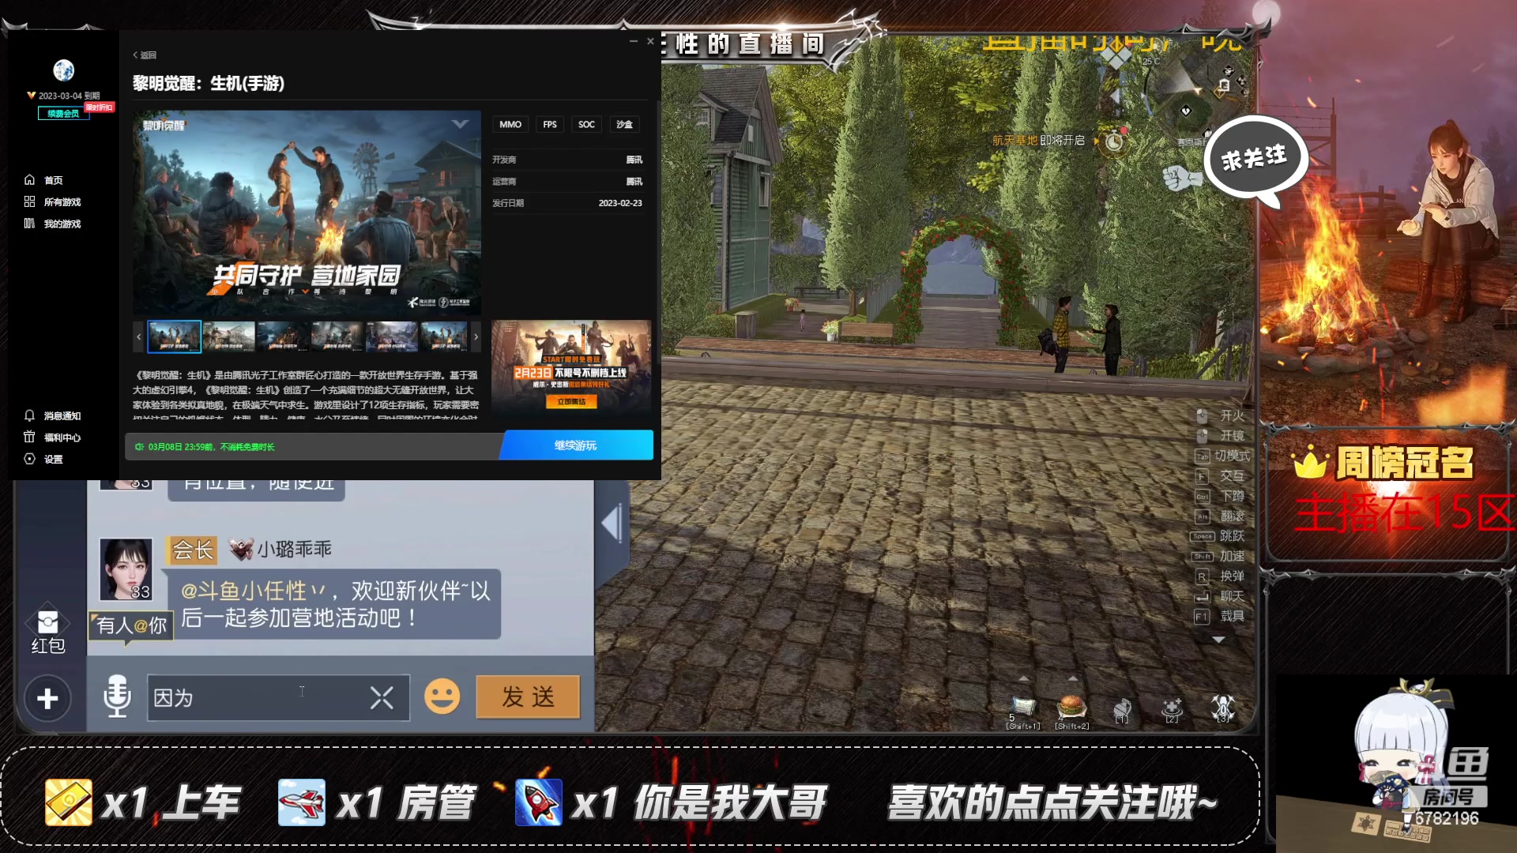Click the quick slot labeled 2
The height and width of the screenshot is (853, 1517).
point(1172,709)
